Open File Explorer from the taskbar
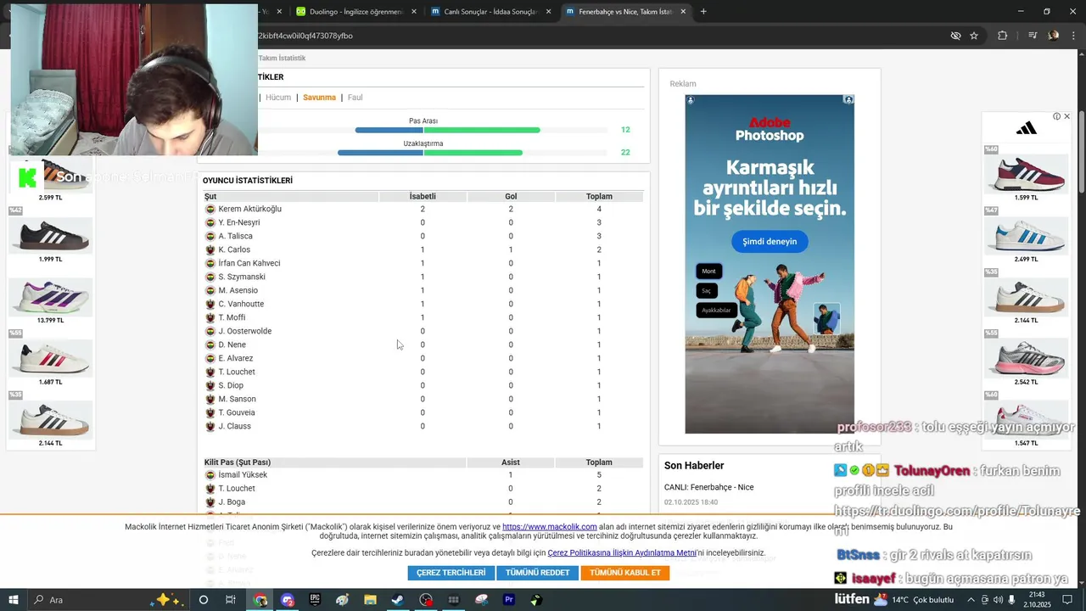The height and width of the screenshot is (611, 1086). click(370, 600)
